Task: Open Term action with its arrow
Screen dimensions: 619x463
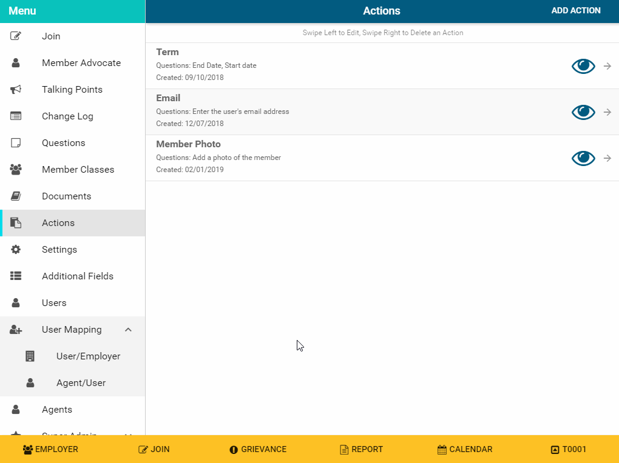Action: pos(607,66)
